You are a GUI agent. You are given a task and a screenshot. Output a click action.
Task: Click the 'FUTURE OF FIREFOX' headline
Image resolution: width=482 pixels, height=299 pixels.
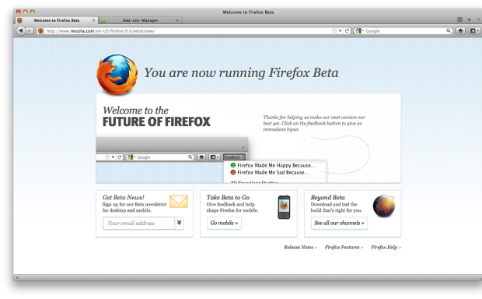156,122
